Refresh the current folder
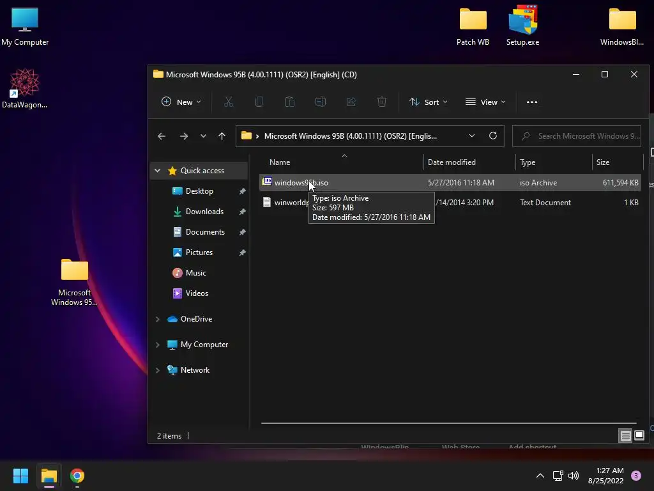The image size is (654, 491). point(493,136)
